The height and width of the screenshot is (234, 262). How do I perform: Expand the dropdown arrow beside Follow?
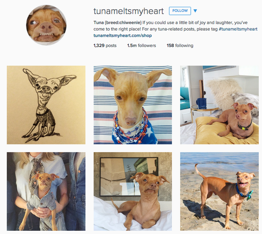pyautogui.click(x=195, y=11)
